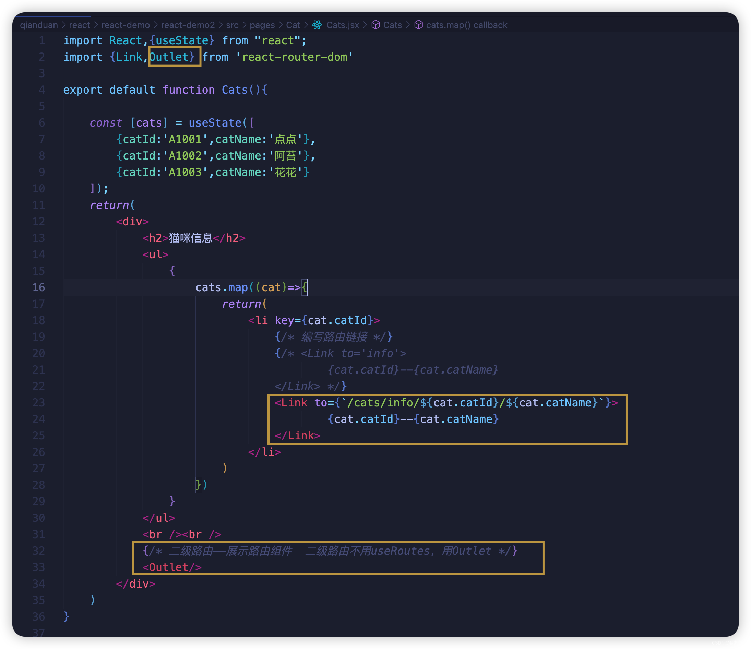Click the h2 heading text 猫咪信息
751x649 pixels.
(190, 238)
